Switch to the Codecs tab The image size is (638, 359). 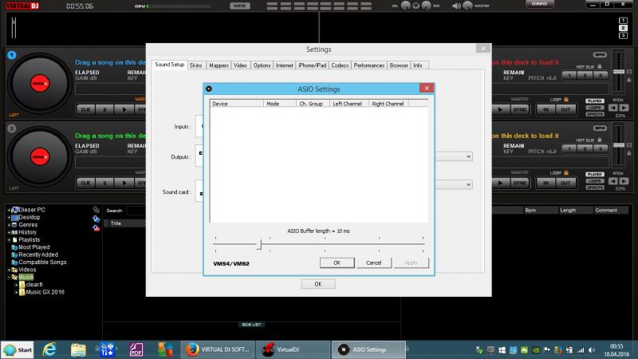pyautogui.click(x=340, y=65)
